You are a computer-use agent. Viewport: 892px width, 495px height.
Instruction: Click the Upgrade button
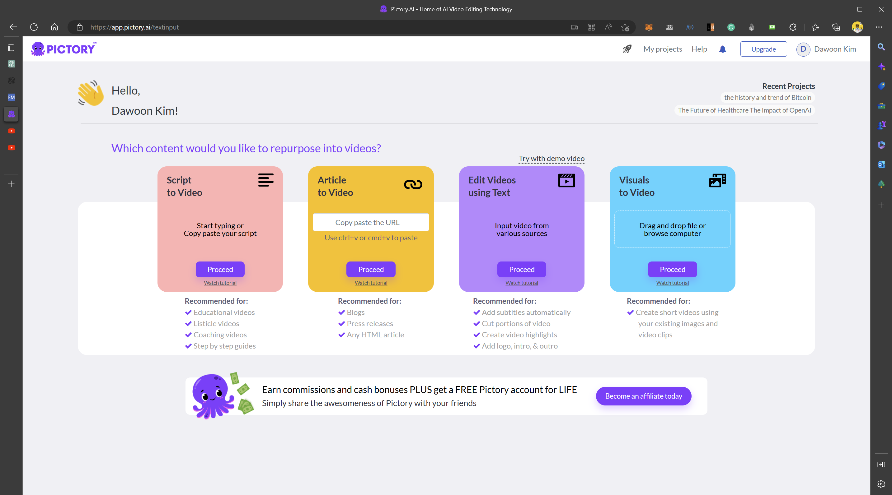point(763,49)
